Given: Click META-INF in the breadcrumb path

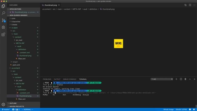Looking at the screenshot, I should coord(77,9).
